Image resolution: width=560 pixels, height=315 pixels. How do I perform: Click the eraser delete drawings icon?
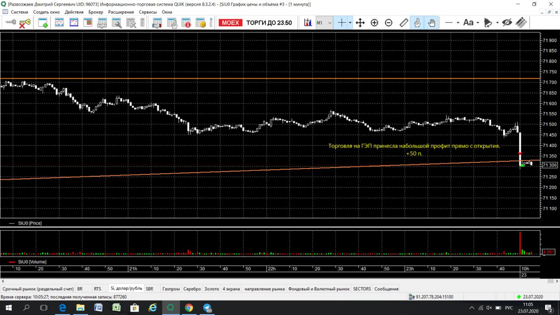point(521,22)
